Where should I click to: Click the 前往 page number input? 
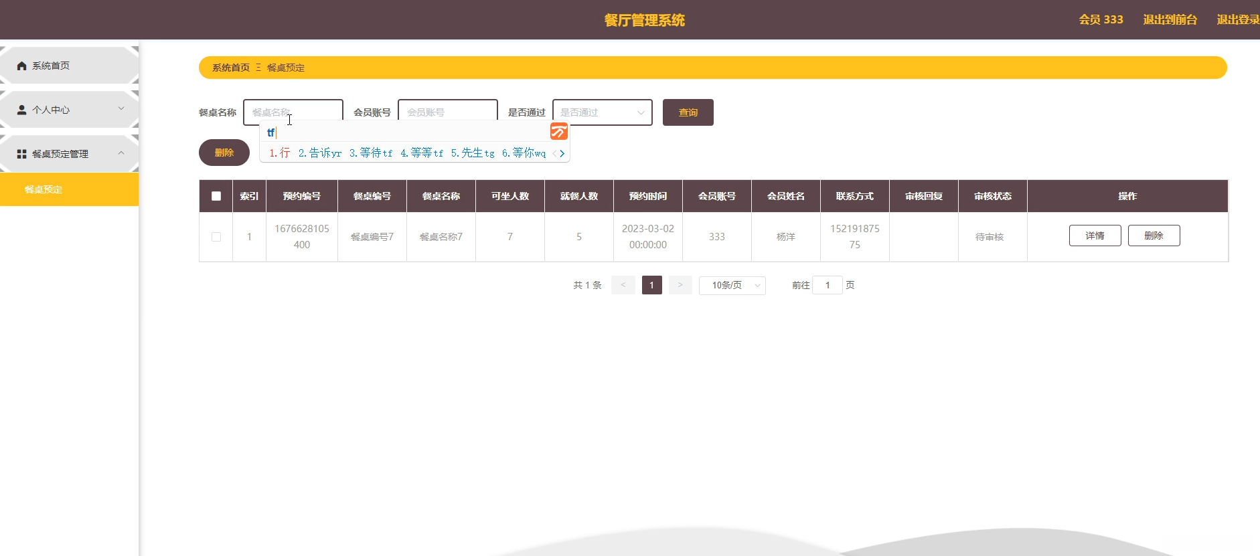pos(828,285)
